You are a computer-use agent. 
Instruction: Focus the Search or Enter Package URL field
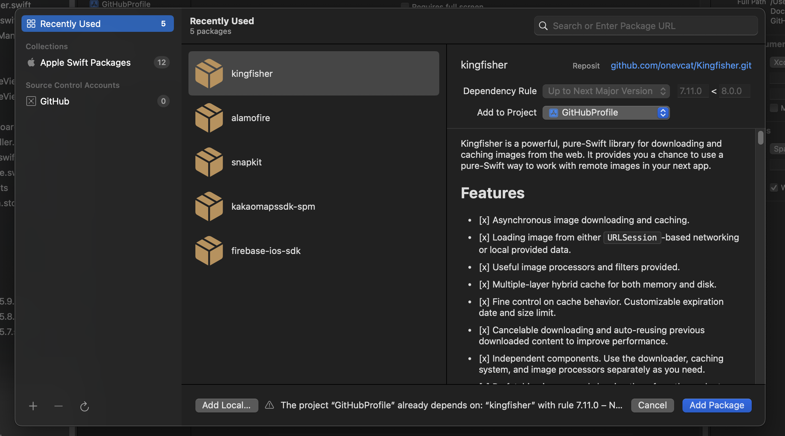(646, 26)
